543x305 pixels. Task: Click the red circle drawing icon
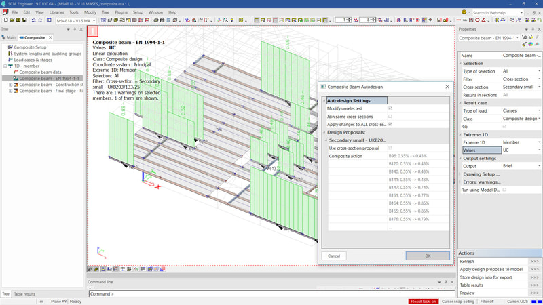click(x=477, y=20)
